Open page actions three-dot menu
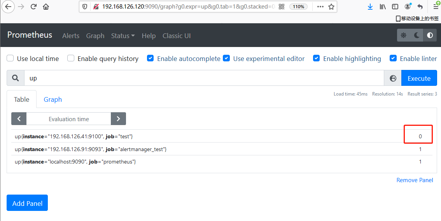Viewport: 441px width, 221px height. coord(320,7)
